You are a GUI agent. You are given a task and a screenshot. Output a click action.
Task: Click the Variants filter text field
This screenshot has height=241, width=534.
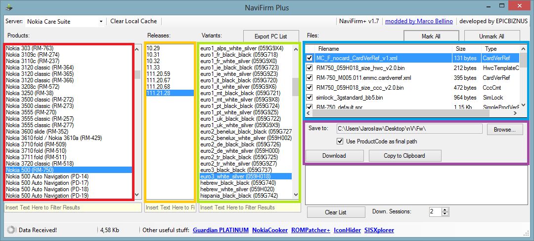click(249, 207)
